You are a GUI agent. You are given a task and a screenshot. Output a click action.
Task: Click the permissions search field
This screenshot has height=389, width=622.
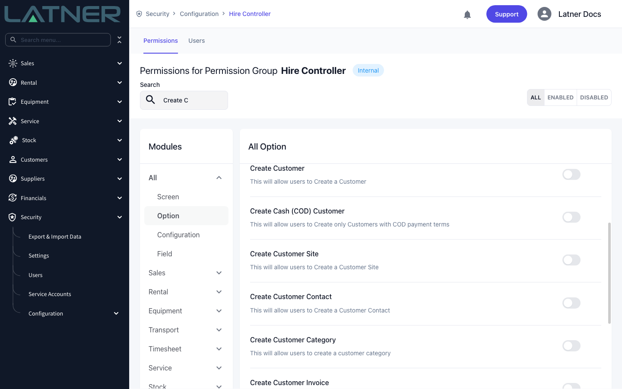click(x=184, y=100)
